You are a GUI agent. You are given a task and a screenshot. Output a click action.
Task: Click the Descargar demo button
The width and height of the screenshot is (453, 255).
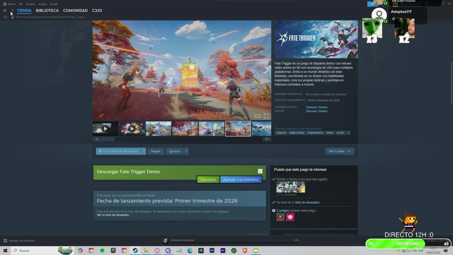tap(208, 180)
